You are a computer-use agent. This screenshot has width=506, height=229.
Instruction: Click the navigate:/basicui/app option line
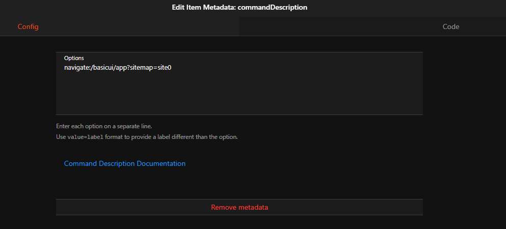[x=117, y=67]
